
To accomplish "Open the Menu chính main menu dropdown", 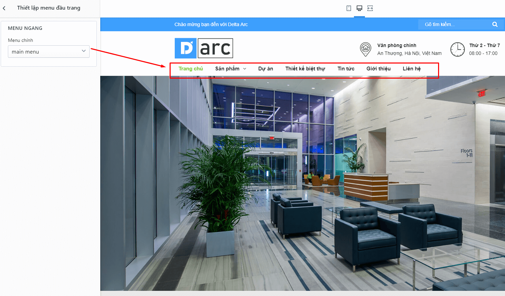I will click(49, 52).
